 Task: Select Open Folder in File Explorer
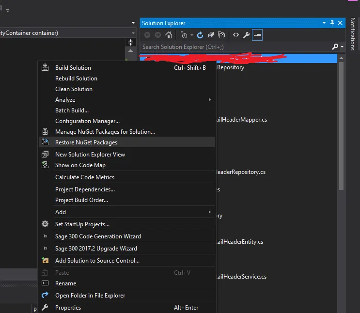point(127,296)
